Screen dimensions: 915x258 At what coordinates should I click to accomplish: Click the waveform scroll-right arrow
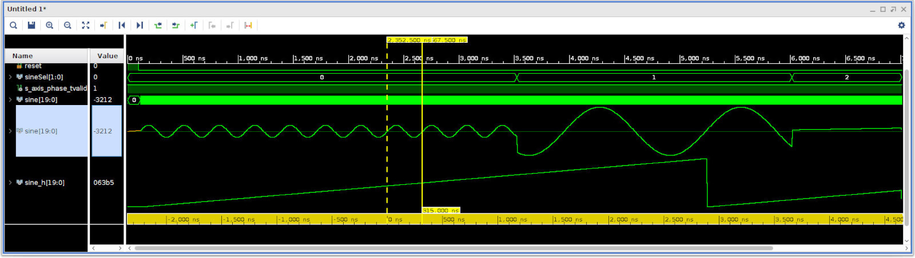coord(906,248)
